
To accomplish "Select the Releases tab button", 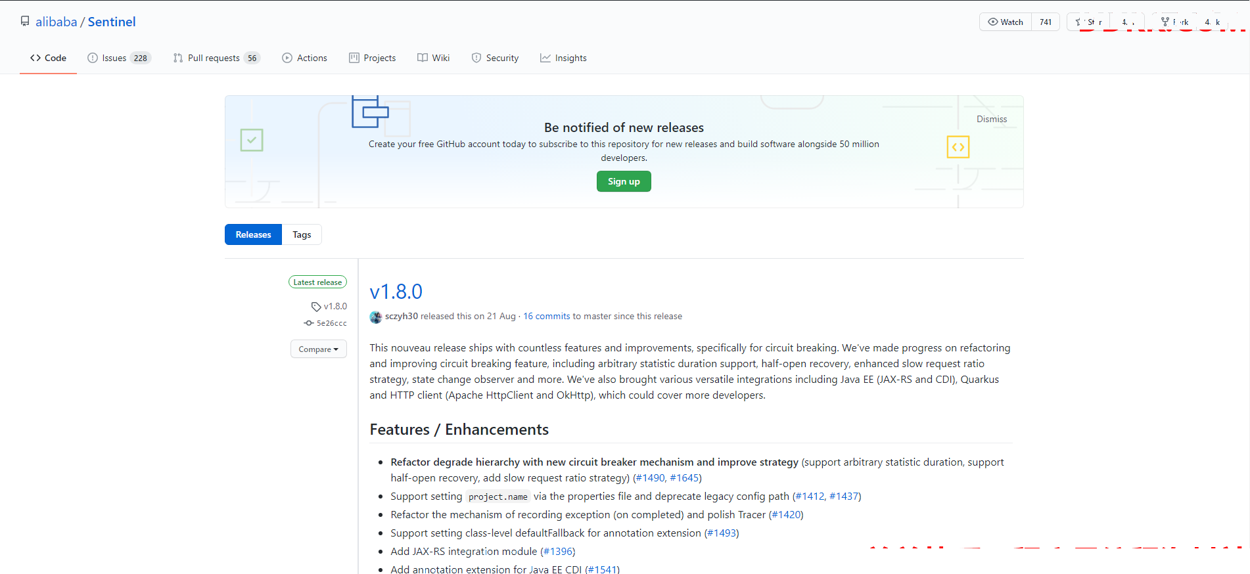I will click(x=253, y=234).
